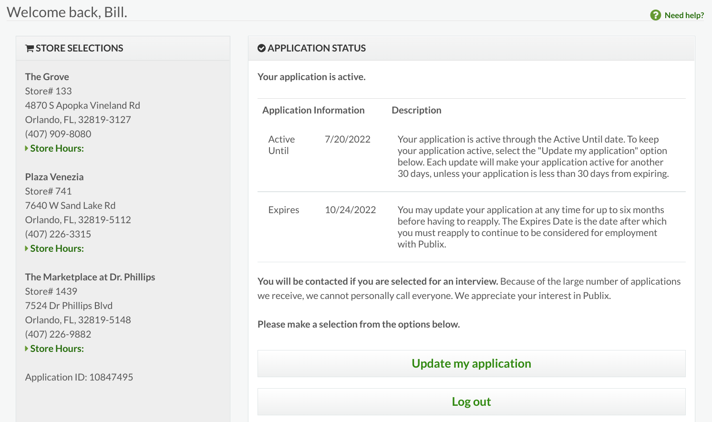The image size is (712, 422).
Task: Select The Grove store name
Action: [x=47, y=77]
